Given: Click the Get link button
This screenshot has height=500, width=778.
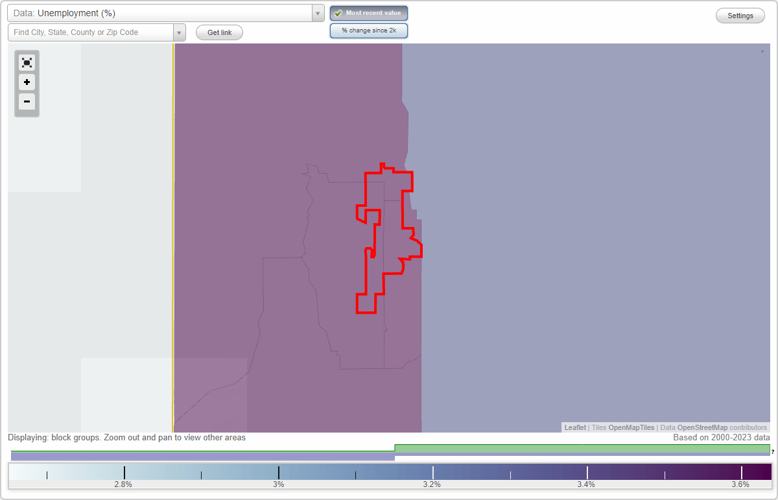Looking at the screenshot, I should pos(219,32).
